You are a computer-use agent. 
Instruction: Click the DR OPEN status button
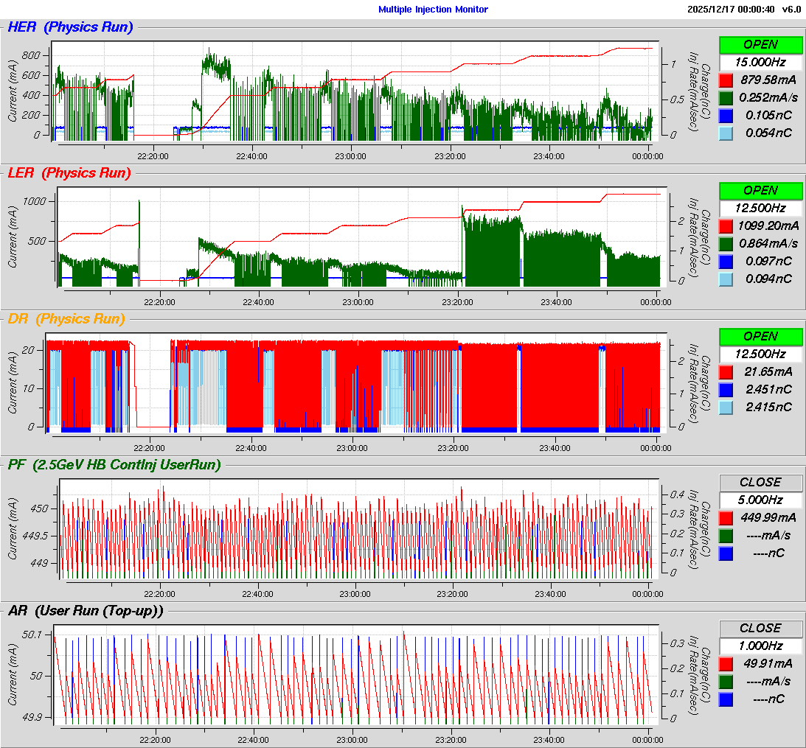(x=760, y=337)
